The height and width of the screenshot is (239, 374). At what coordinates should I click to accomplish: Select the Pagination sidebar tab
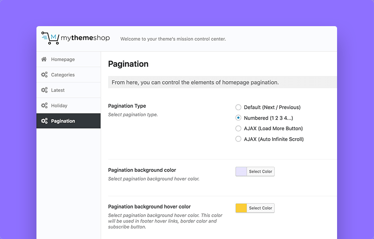(68, 121)
